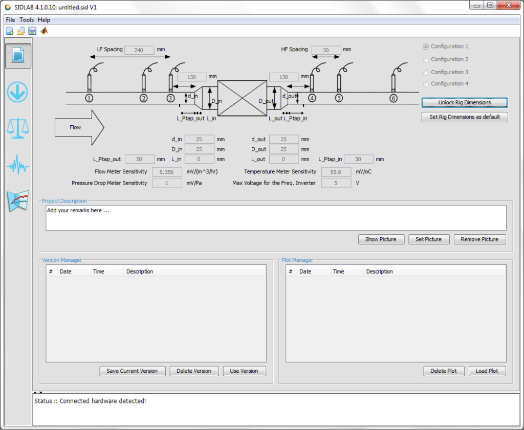
Task: Click the 130 mm field near microphone 4
Action: coord(283,77)
